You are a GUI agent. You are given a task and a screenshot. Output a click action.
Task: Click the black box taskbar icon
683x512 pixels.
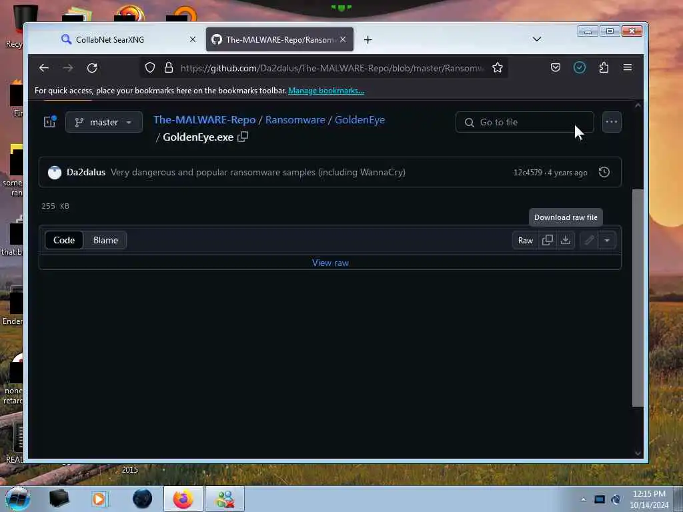pyautogui.click(x=59, y=499)
